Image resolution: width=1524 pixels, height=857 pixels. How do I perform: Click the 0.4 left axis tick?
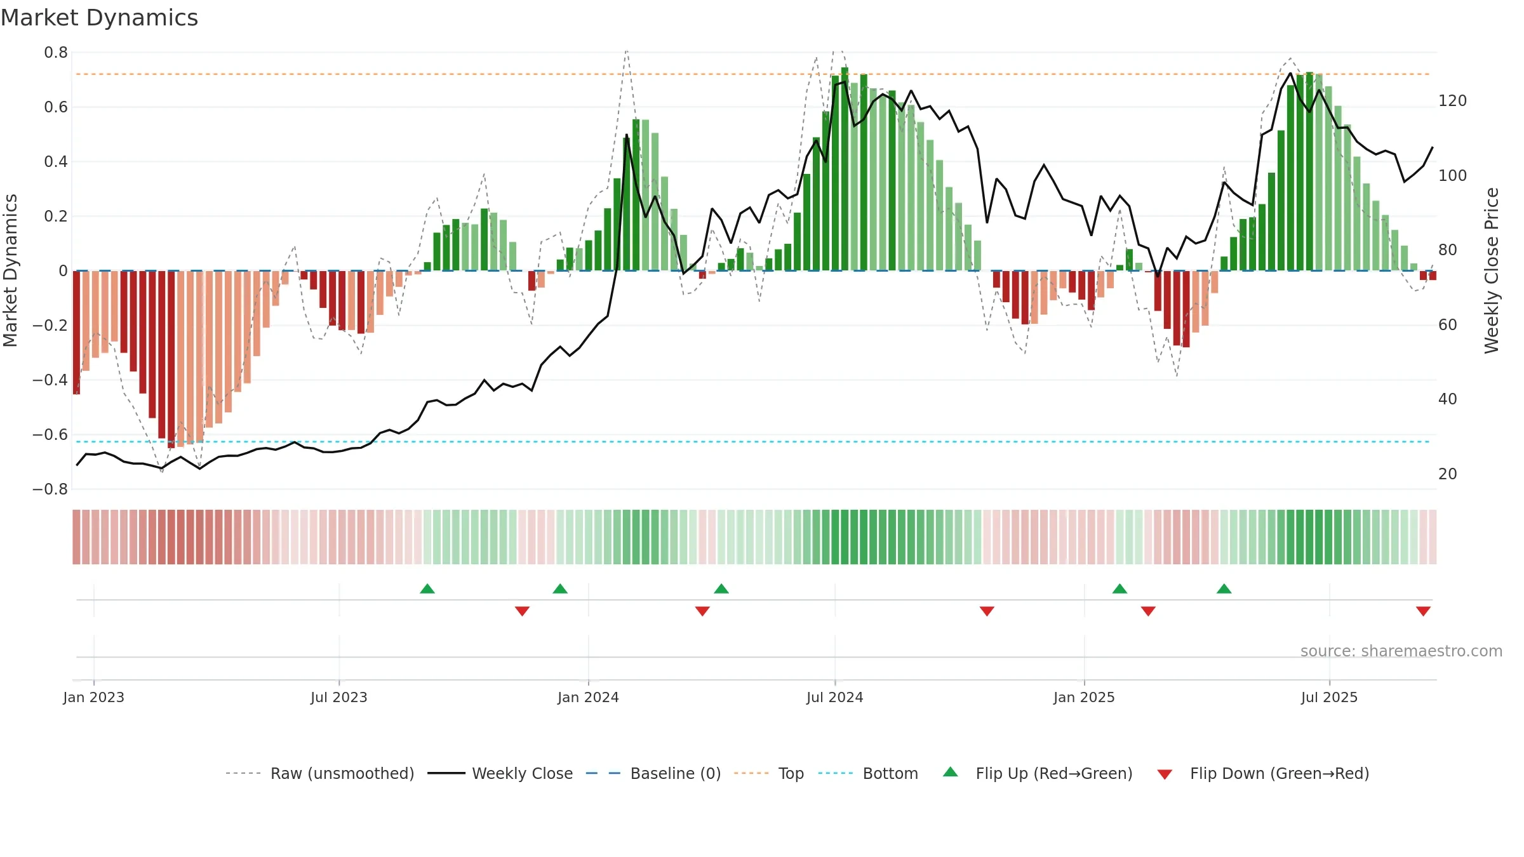click(56, 162)
